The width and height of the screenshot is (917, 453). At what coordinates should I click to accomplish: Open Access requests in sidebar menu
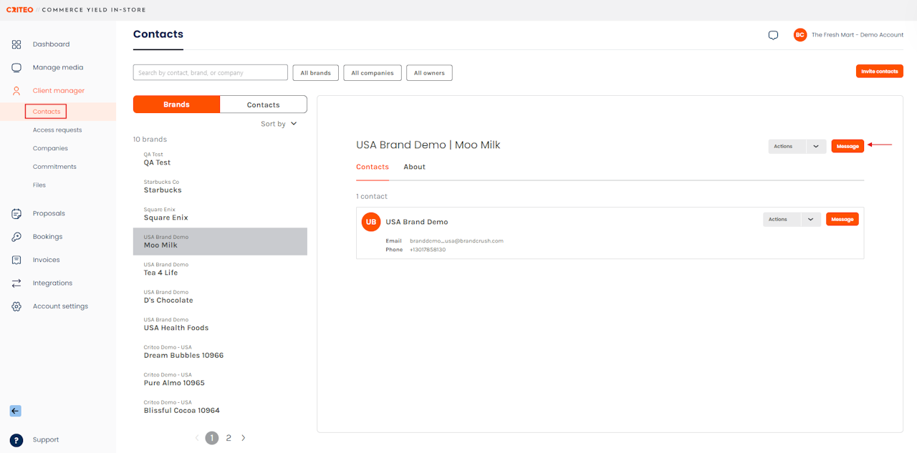(x=57, y=130)
